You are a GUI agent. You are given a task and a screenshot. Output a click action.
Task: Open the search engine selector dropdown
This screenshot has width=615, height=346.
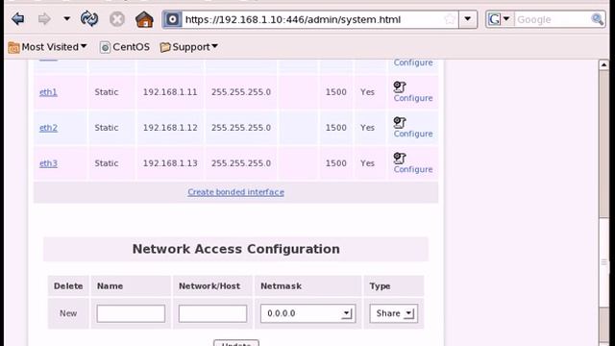499,19
